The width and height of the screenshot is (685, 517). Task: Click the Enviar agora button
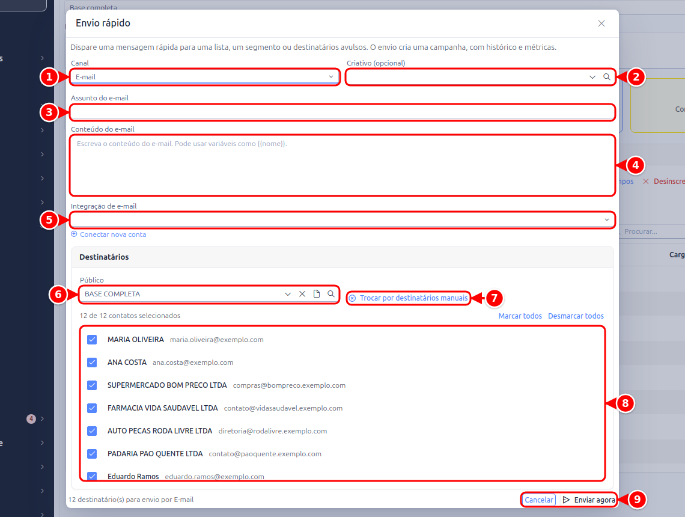click(588, 500)
